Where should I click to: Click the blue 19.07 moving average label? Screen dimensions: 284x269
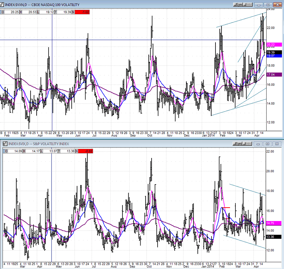point(271,56)
